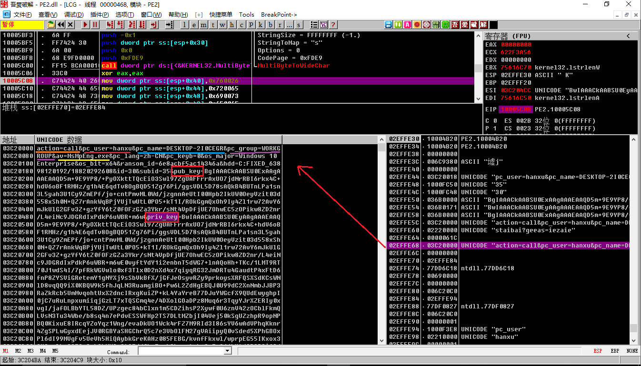Screen dimensions: 641x366
Task: Open the 文件(F) menu
Action: click(x=22, y=14)
